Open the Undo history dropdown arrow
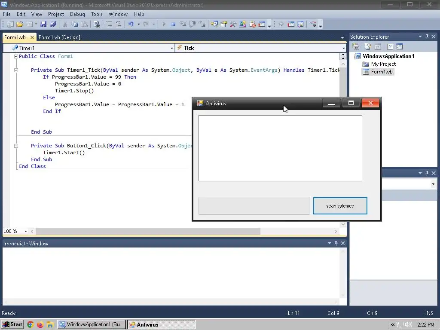This screenshot has height=330, width=440. tap(139, 24)
